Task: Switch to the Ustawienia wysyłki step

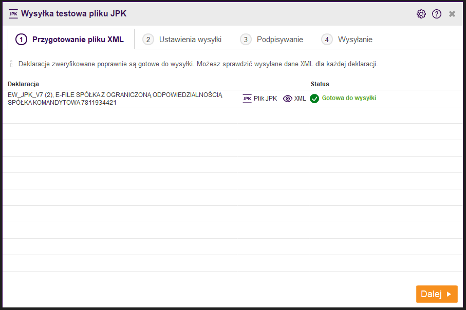Action: pyautogui.click(x=182, y=40)
